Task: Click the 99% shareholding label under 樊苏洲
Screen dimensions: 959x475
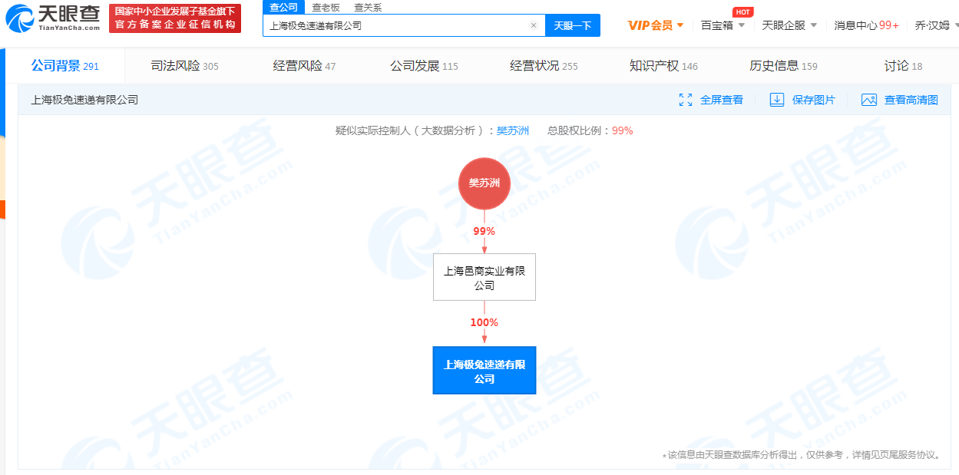Action: [x=484, y=231]
